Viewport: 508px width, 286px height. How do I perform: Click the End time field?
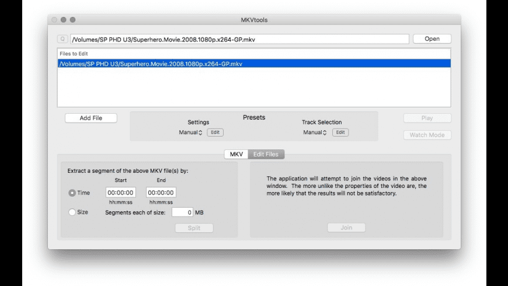click(x=161, y=193)
